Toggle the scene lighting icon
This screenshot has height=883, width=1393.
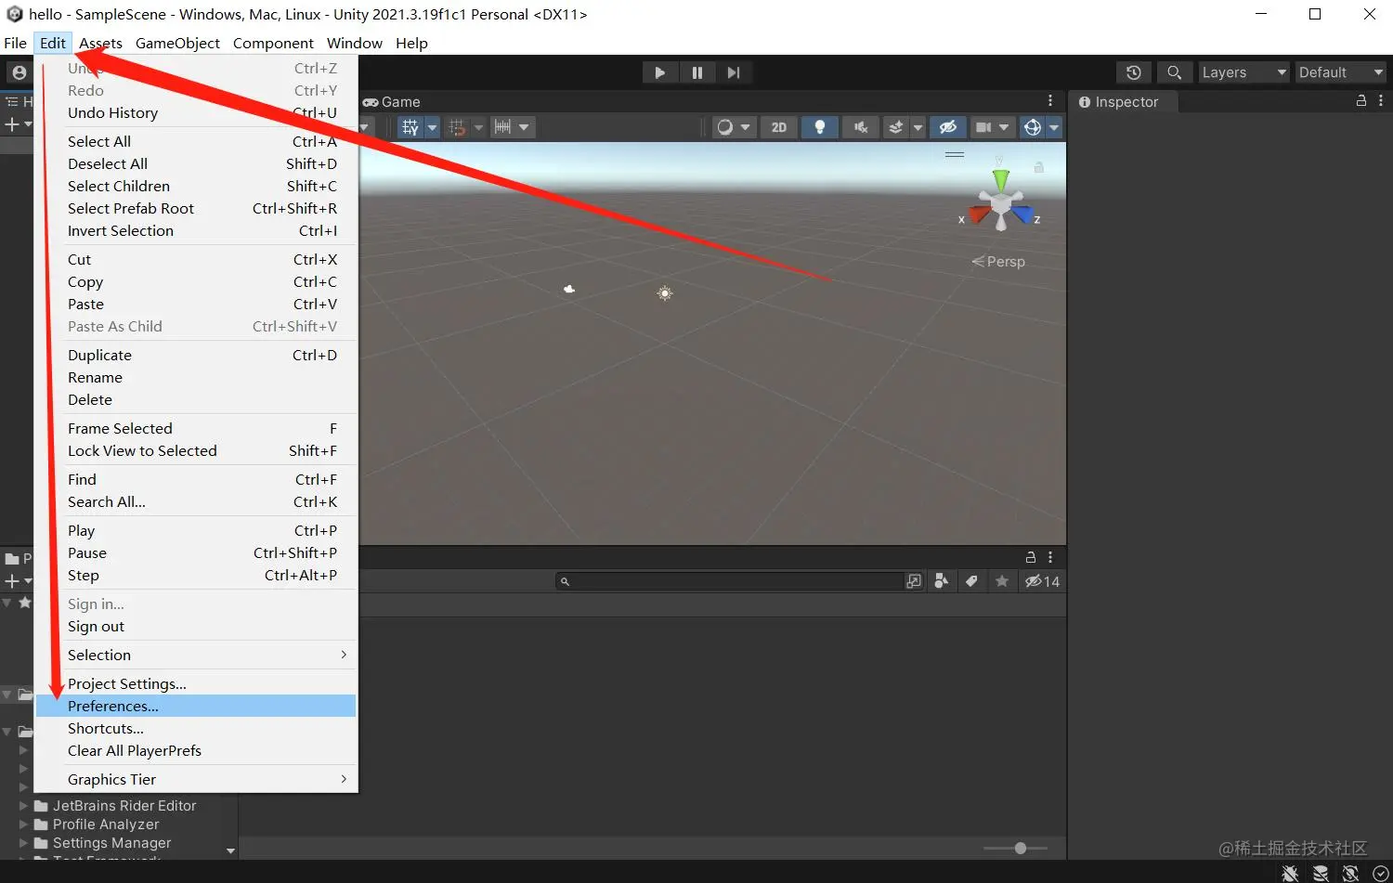click(820, 127)
